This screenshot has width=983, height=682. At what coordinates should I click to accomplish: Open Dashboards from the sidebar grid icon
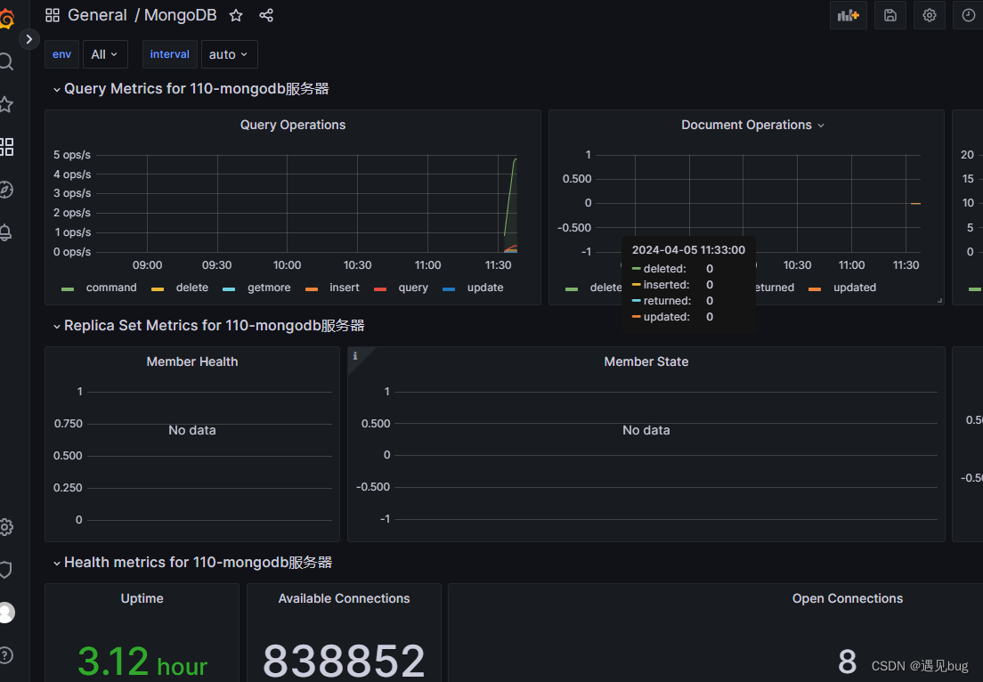[7, 147]
